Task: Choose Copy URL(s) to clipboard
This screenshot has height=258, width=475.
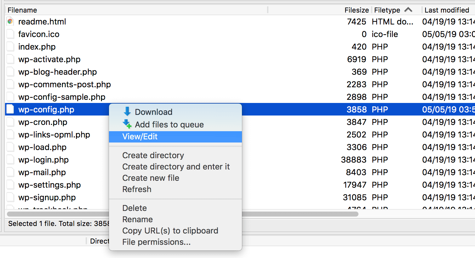Action: tap(170, 231)
